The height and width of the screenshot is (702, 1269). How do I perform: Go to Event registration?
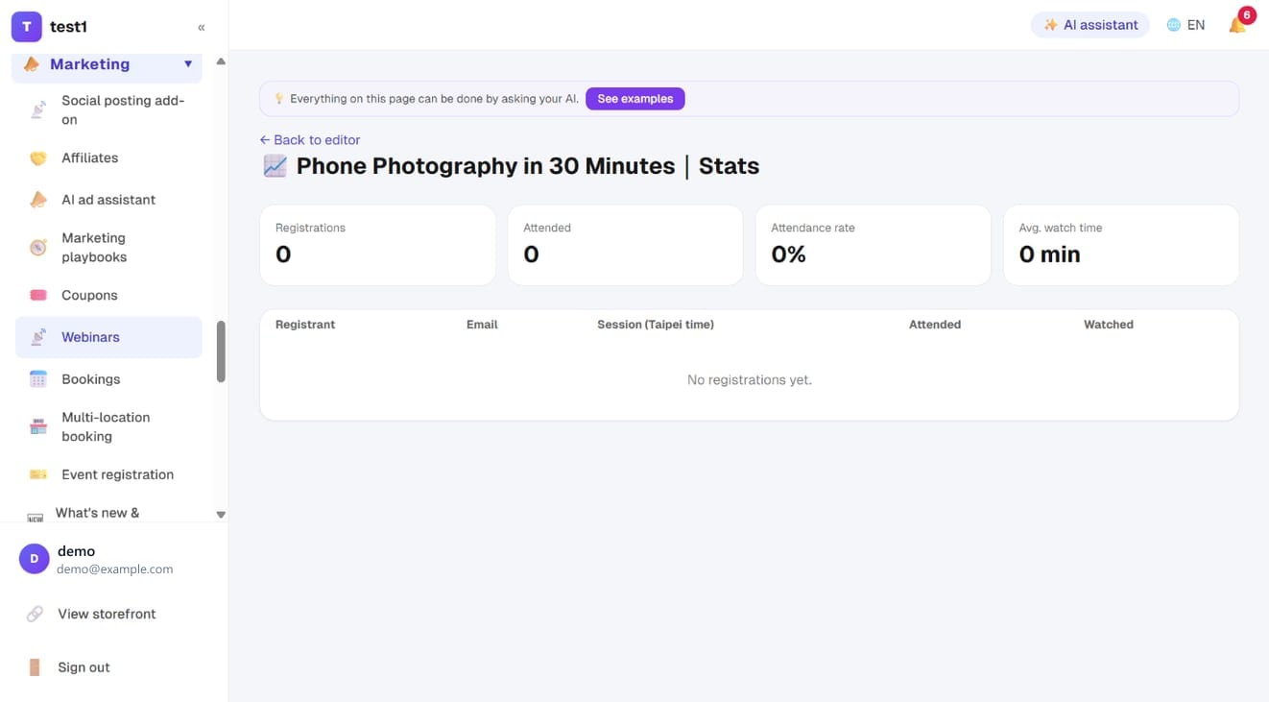click(x=108, y=474)
